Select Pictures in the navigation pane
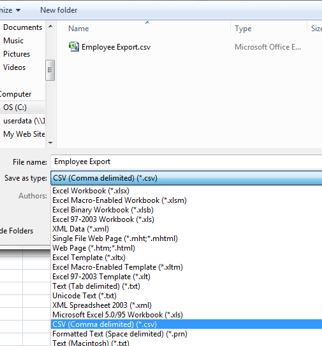This screenshot has width=322, height=346. coord(17,54)
